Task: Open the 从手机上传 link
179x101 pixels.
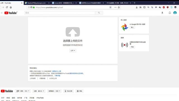Action: (53, 79)
